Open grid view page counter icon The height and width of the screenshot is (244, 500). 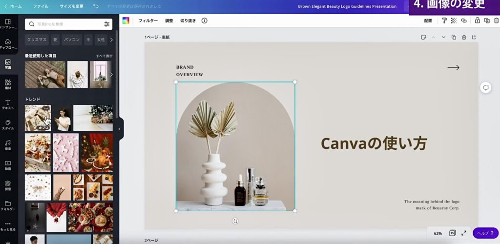[452, 233]
